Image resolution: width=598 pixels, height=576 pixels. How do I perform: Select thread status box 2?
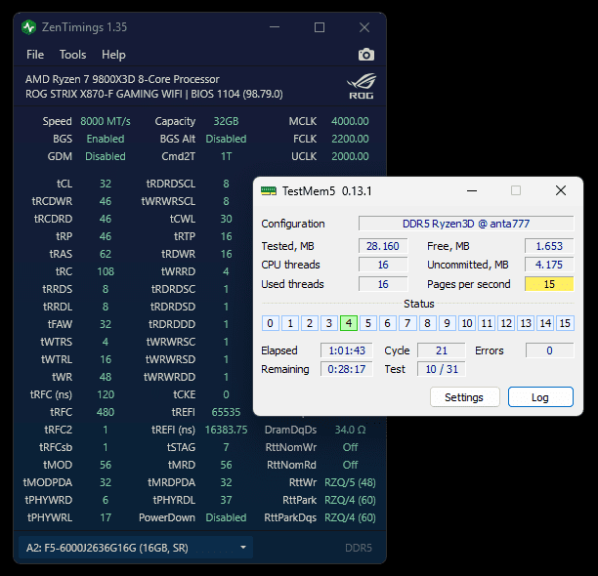click(x=310, y=323)
